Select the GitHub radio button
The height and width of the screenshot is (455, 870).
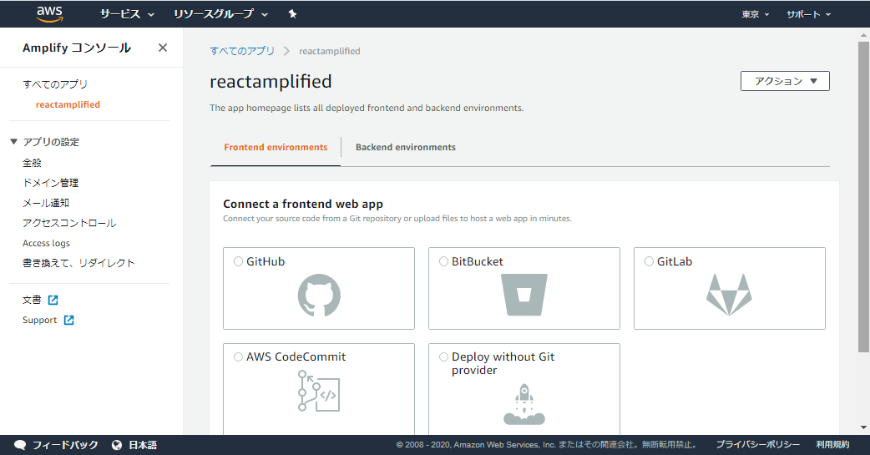238,261
